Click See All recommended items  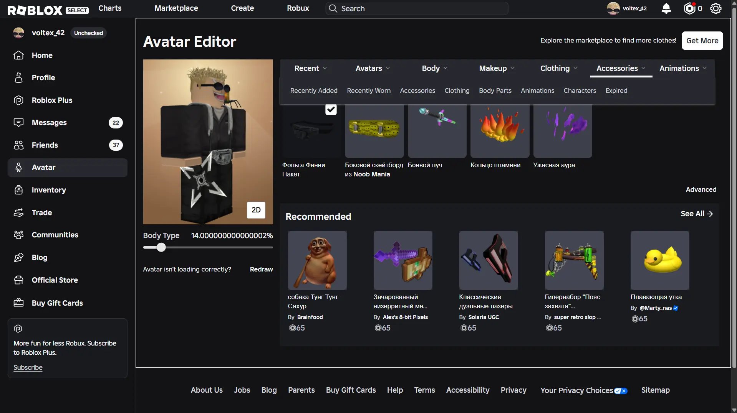click(x=697, y=214)
